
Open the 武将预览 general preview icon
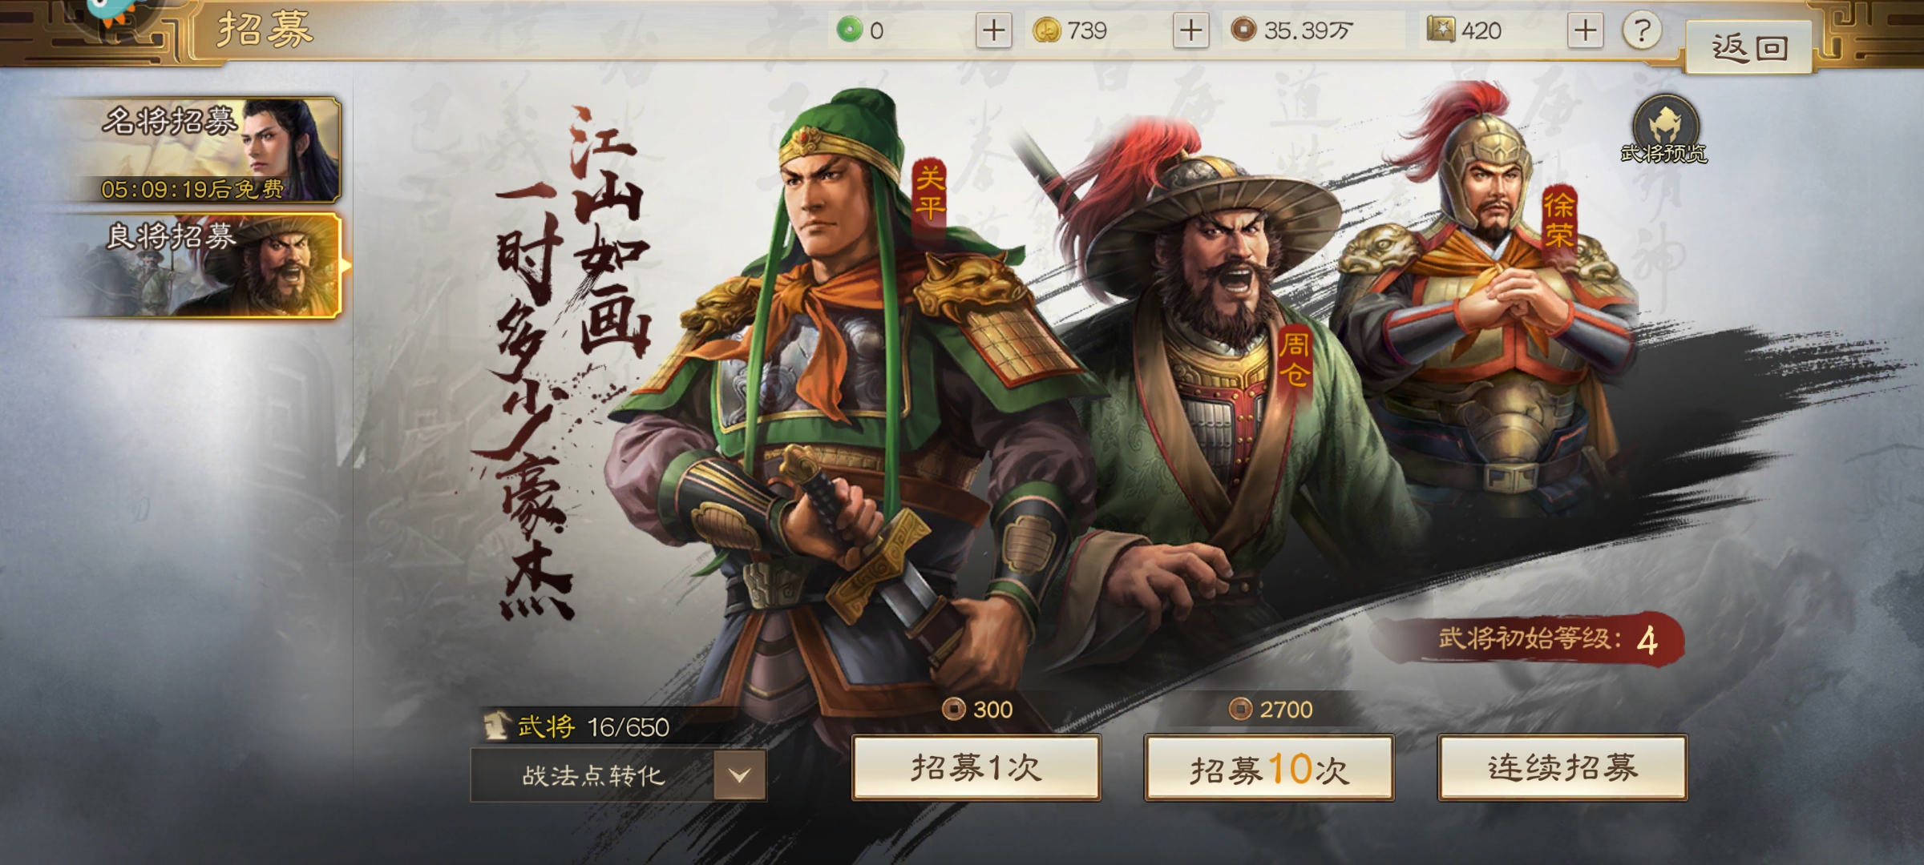pyautogui.click(x=1665, y=130)
